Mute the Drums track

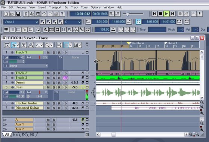point(48,82)
